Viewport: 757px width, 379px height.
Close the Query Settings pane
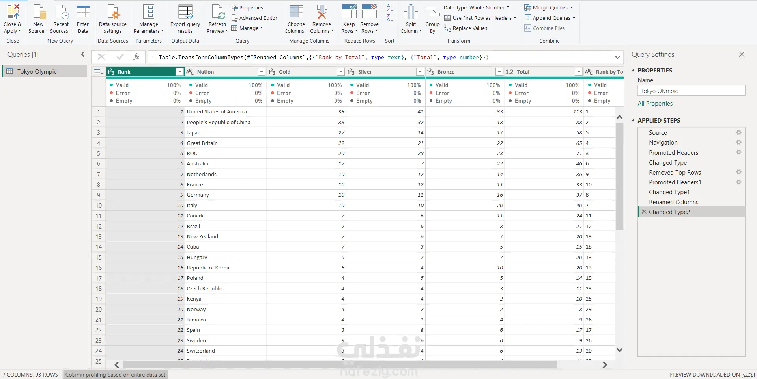tap(742, 54)
